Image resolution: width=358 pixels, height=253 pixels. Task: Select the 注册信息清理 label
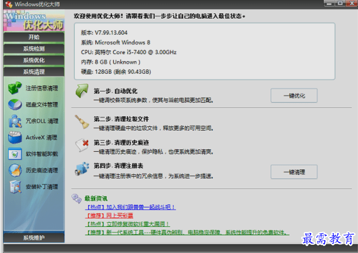(42, 88)
